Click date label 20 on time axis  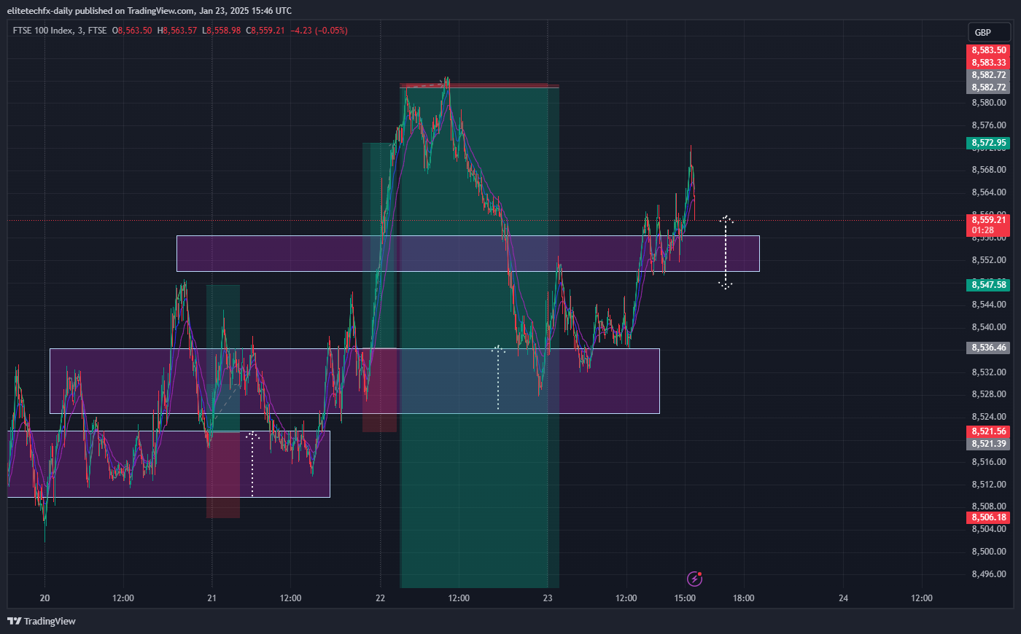pos(45,598)
